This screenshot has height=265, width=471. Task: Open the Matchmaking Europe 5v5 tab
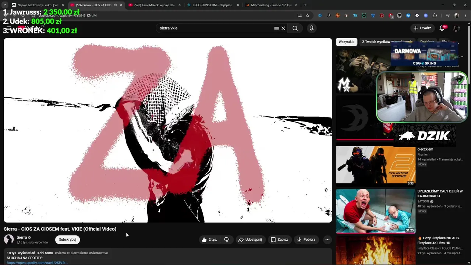pyautogui.click(x=271, y=5)
